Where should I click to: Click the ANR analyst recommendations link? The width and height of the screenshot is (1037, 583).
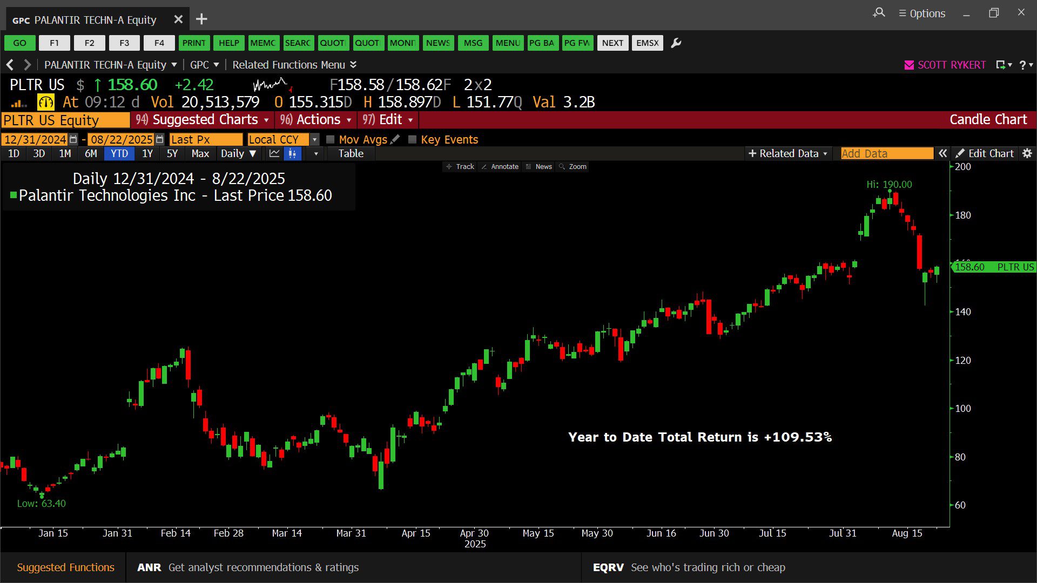pos(248,567)
